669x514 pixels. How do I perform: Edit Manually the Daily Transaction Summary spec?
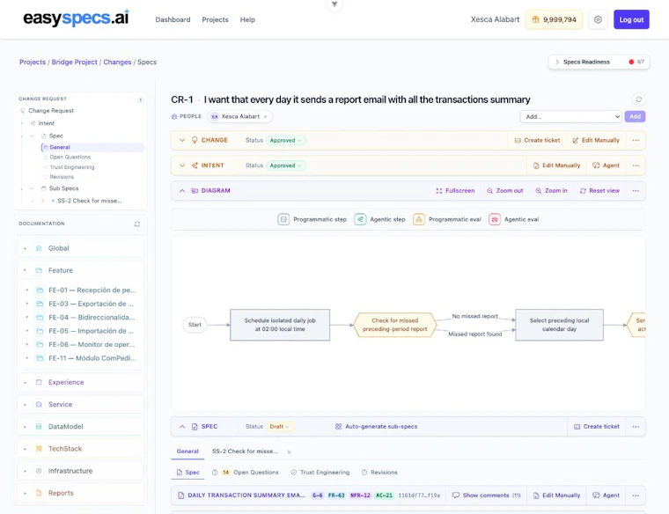tap(557, 496)
